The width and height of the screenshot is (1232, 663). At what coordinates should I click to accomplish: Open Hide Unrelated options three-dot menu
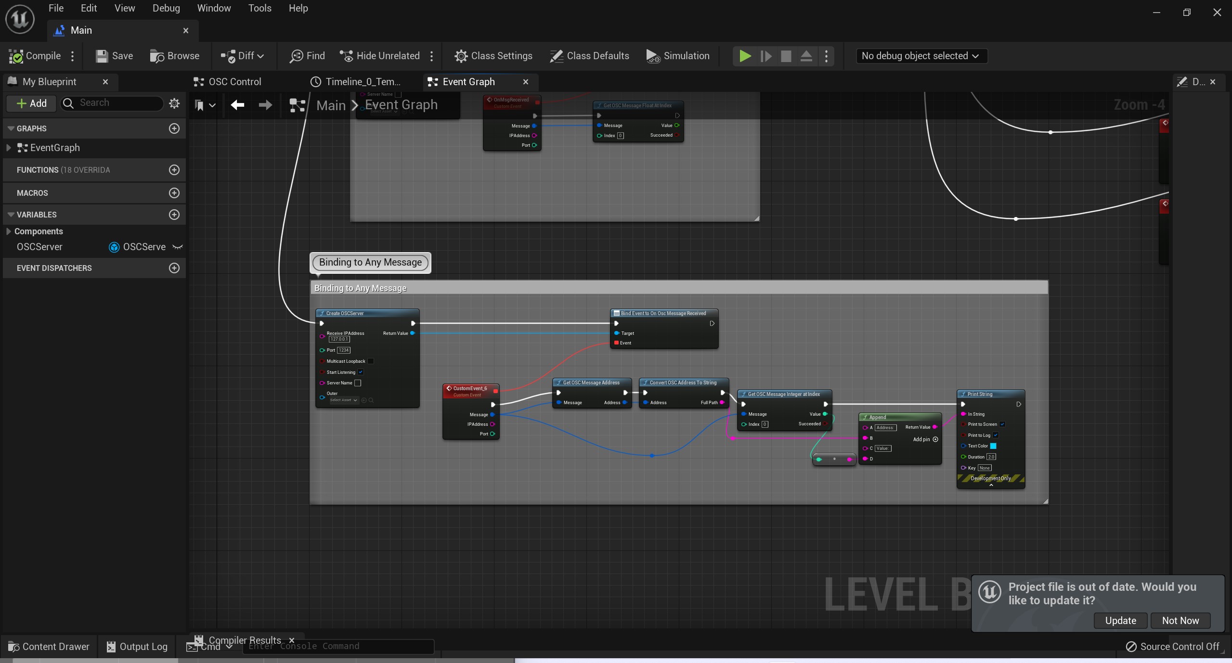(x=432, y=56)
